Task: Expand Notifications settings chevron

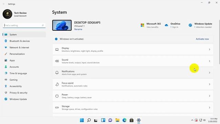Action: 209,73
